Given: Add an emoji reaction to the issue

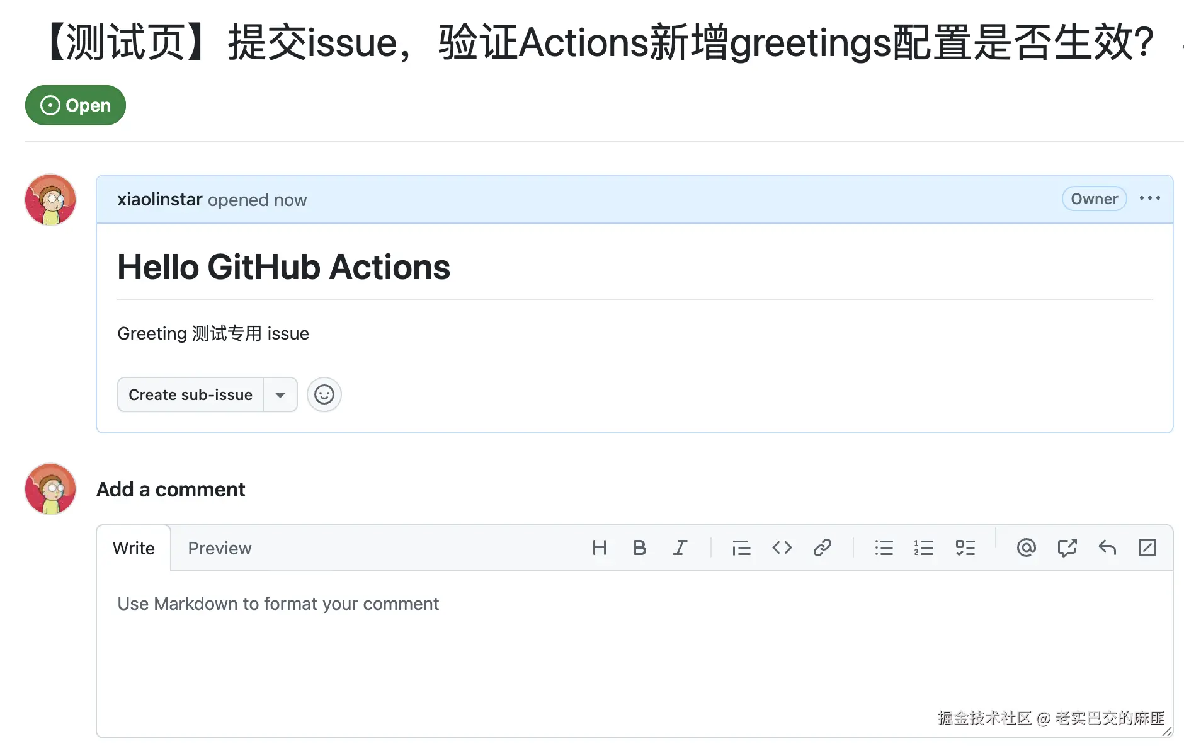Looking at the screenshot, I should pyautogui.click(x=324, y=394).
